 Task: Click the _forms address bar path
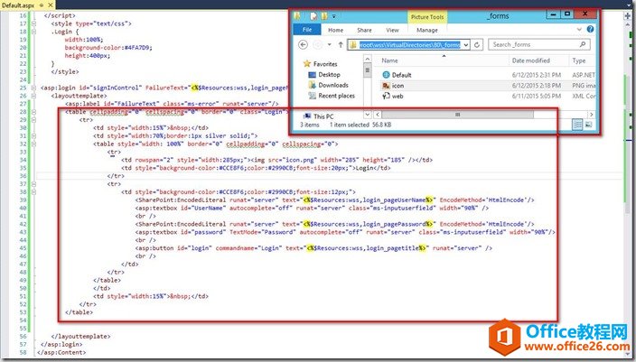[x=409, y=45]
